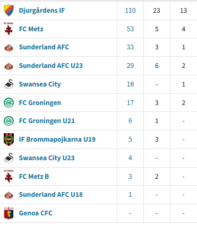Click the Sunderland AFC club crest
Image resolution: width=197 pixels, height=226 pixels.
click(x=8, y=47)
